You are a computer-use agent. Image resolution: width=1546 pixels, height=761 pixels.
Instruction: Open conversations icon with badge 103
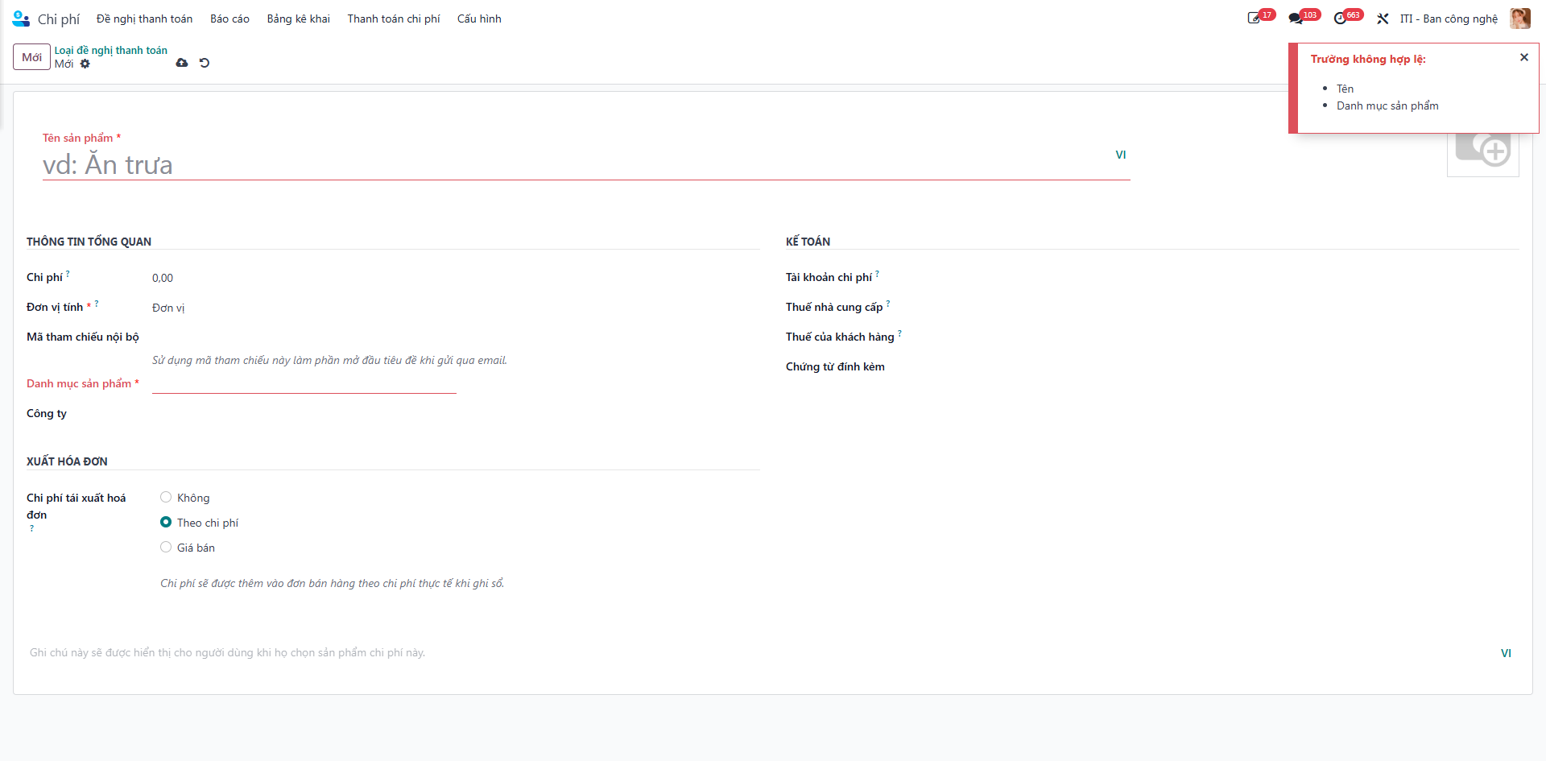1304,18
